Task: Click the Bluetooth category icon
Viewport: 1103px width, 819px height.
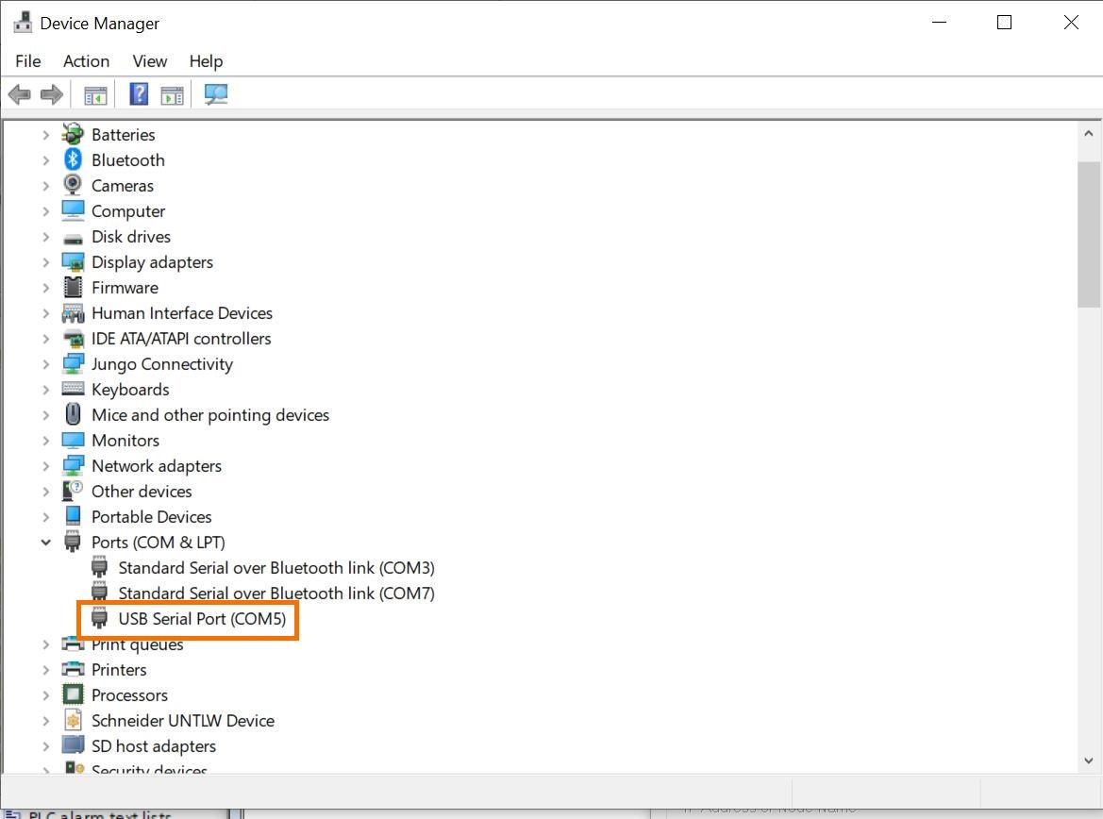Action: [x=73, y=159]
